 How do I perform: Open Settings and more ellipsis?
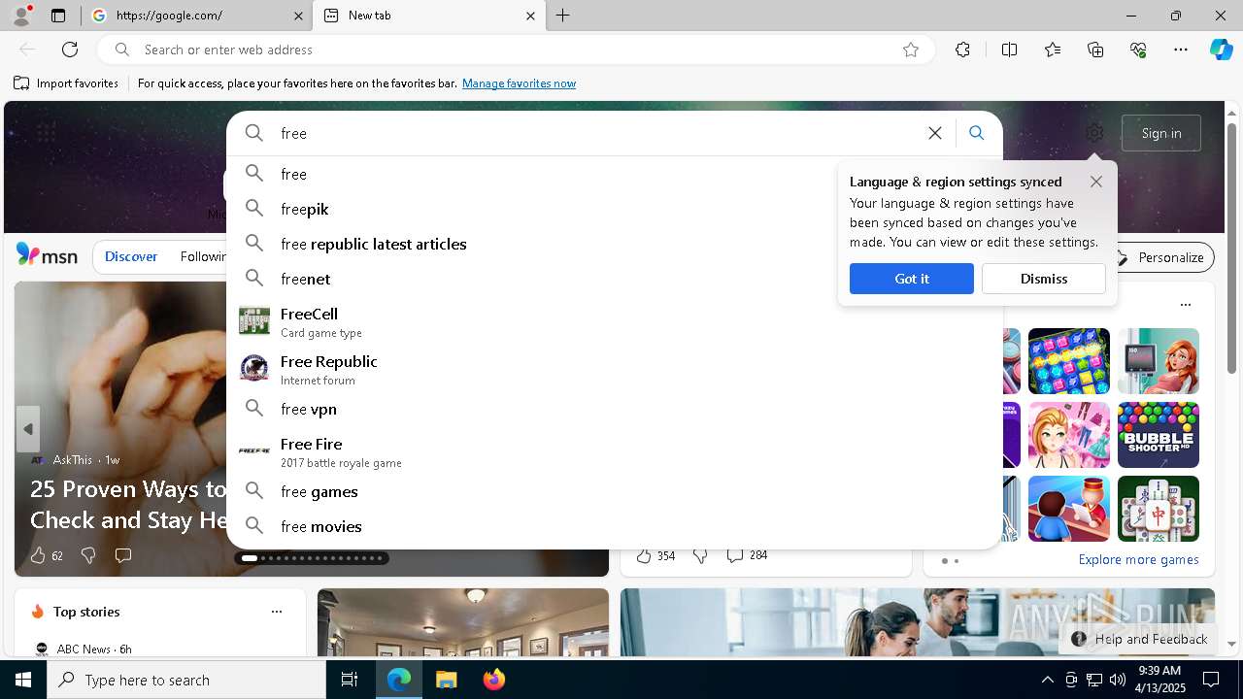[x=1181, y=50]
